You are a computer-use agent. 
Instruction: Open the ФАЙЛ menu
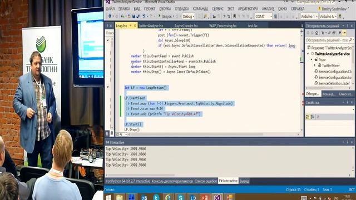click(x=110, y=9)
